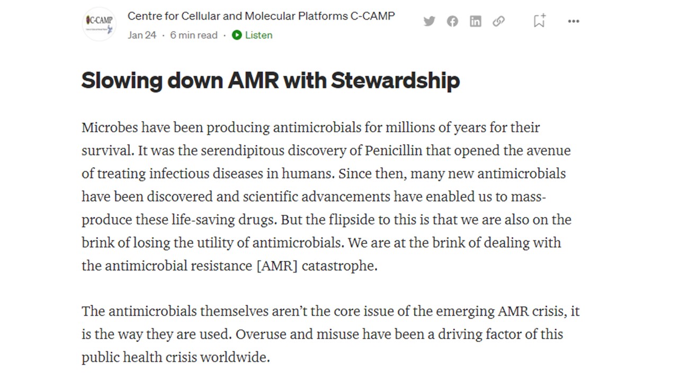Play the Listen audio button
The image size is (678, 381).
(x=252, y=35)
